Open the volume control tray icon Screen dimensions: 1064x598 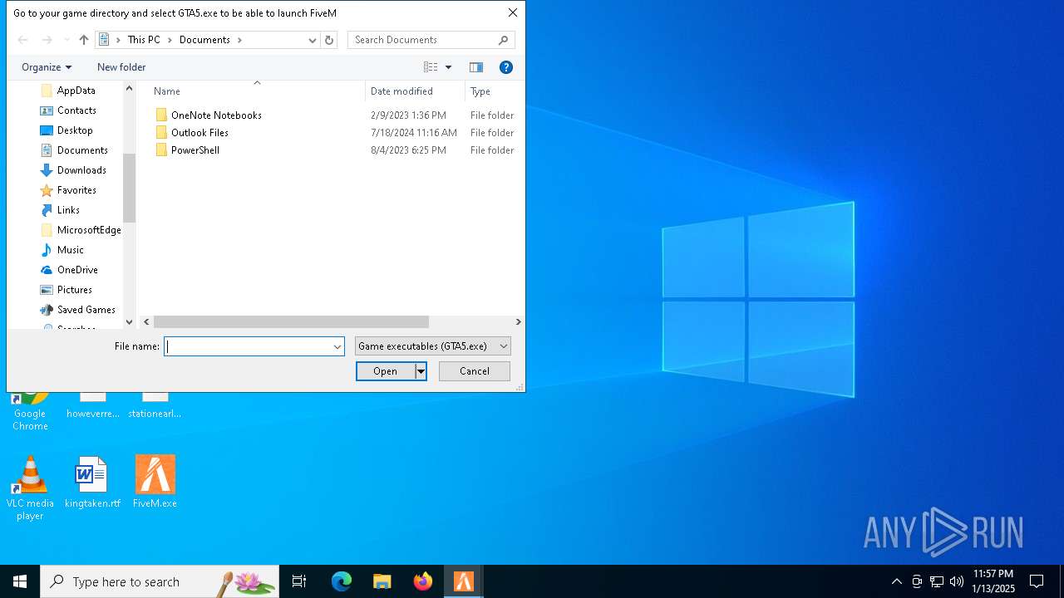click(957, 581)
